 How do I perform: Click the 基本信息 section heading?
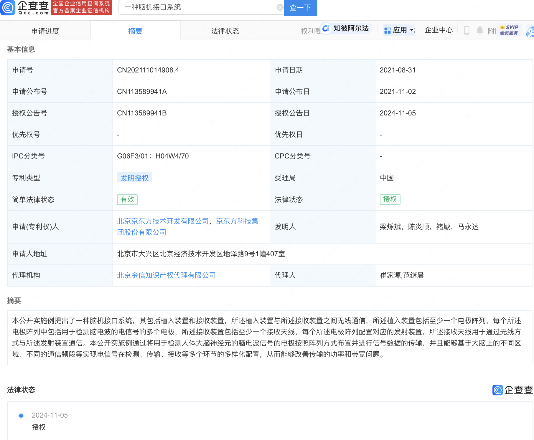point(21,49)
